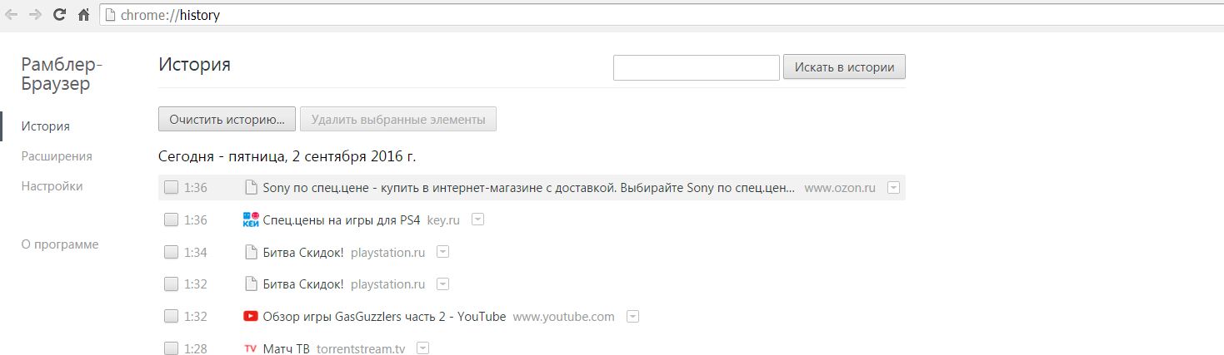Viewport: 1224px width, 355px height.
Task: Click the Искать в истории button
Action: coord(844,67)
